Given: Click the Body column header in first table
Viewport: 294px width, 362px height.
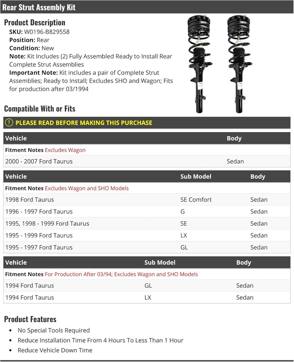Looking at the screenshot, I should (x=234, y=138).
